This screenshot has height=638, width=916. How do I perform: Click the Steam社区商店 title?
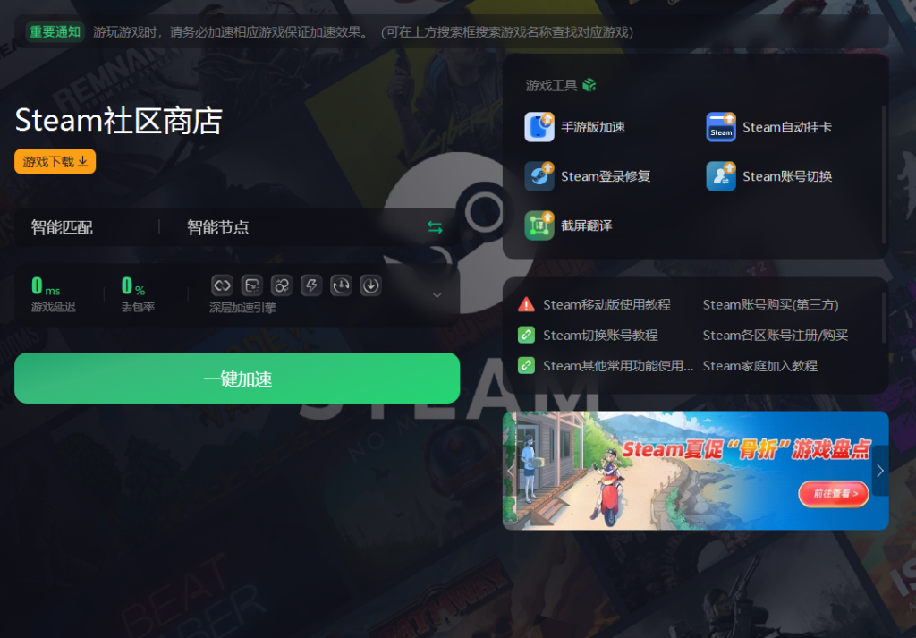[119, 121]
